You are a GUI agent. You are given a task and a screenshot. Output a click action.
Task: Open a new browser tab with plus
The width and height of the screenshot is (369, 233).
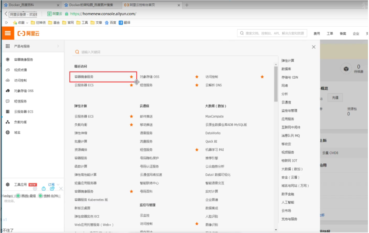(x=187, y=5)
